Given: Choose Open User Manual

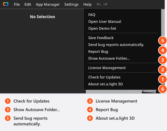Looking at the screenshot, I should pyautogui.click(x=122, y=22).
